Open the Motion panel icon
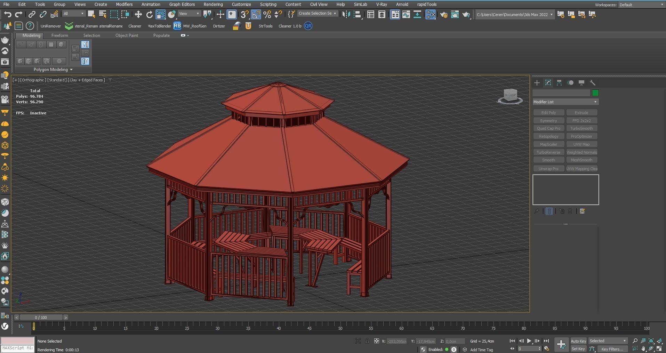 [570, 83]
